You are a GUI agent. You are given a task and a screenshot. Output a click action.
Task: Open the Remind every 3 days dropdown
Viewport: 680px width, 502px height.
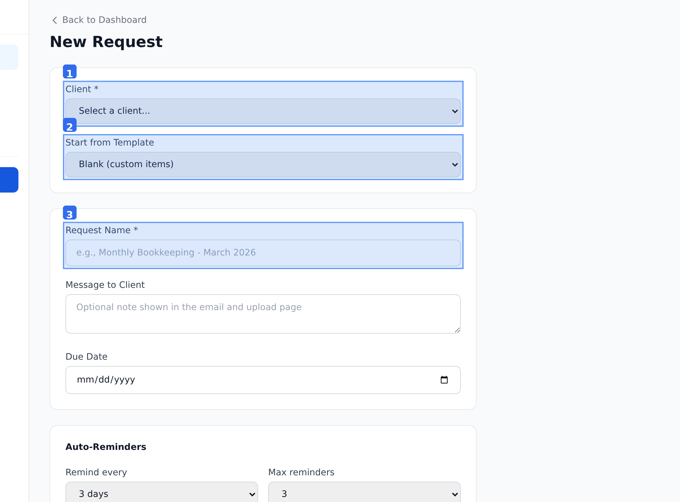coord(161,493)
